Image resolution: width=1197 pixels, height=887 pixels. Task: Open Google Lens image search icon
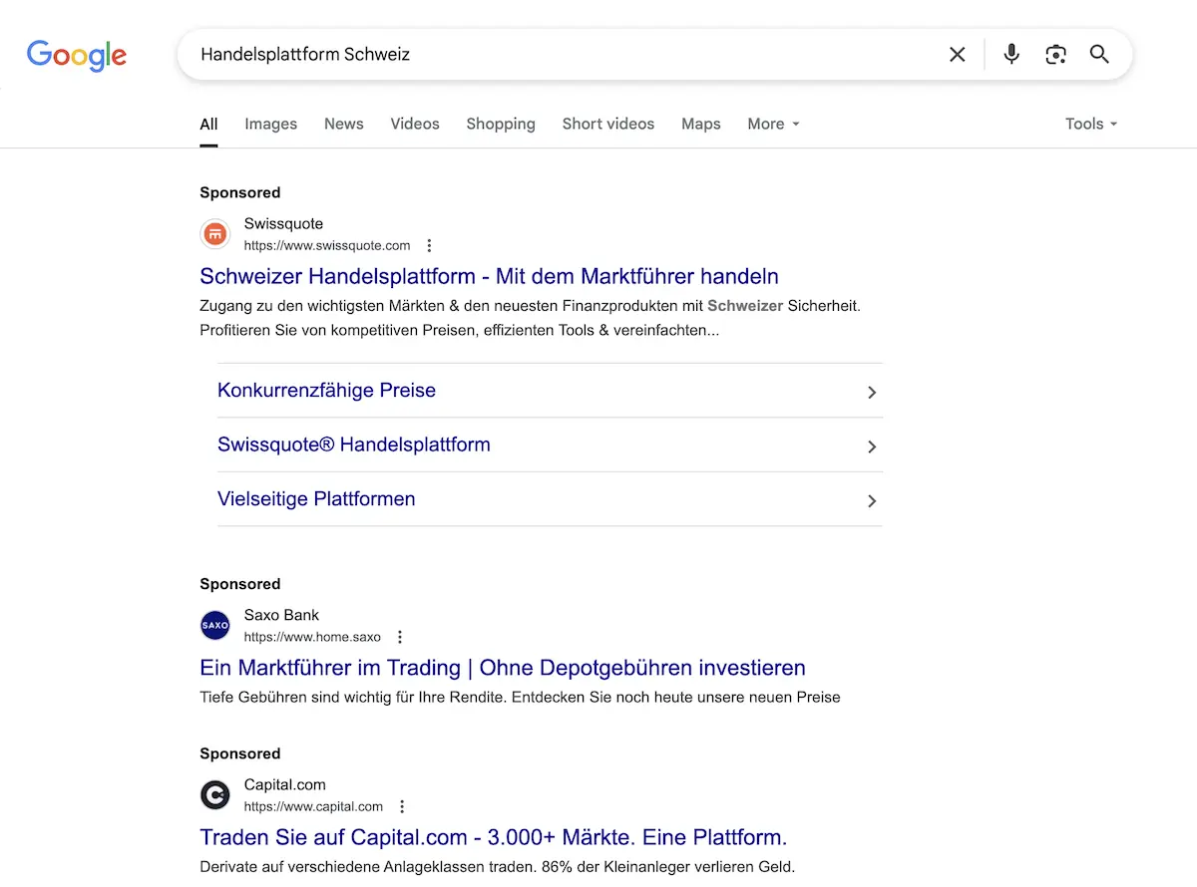tap(1055, 55)
